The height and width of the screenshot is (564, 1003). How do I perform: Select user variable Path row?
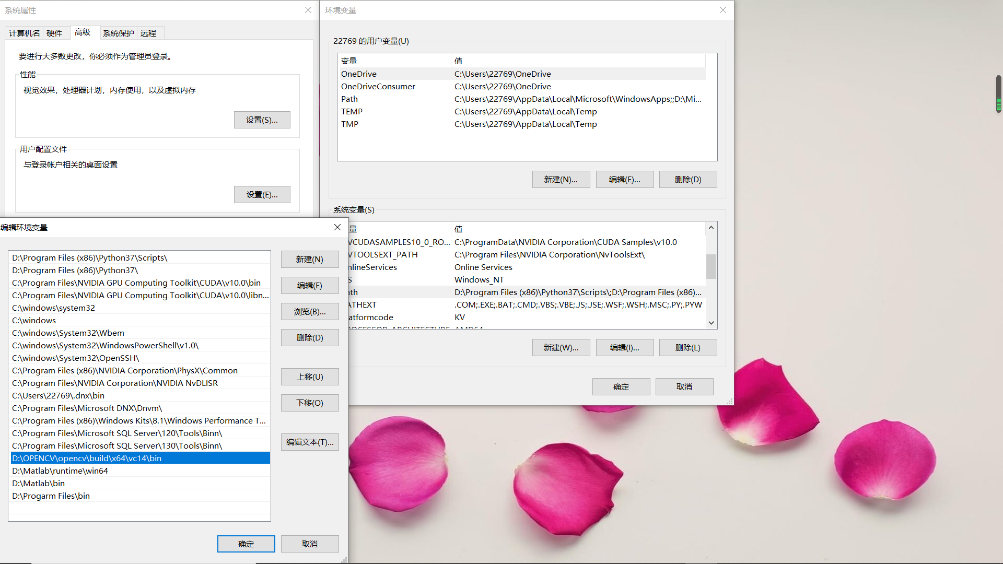521,99
